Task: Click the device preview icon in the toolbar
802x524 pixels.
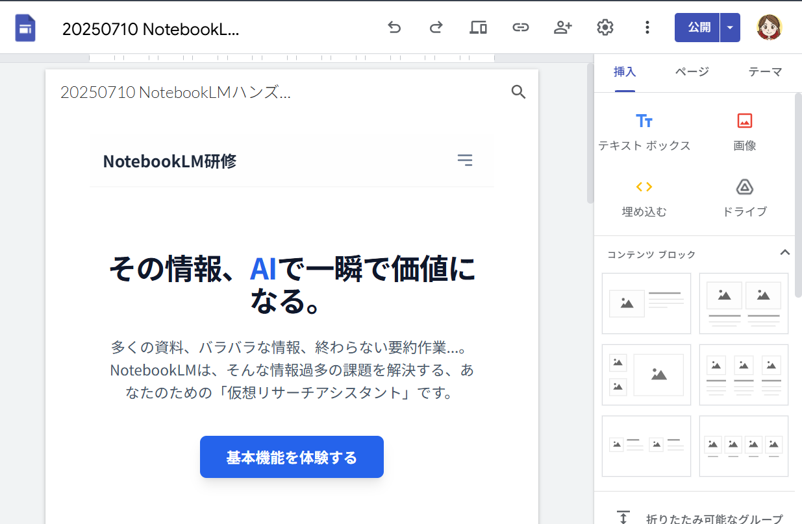Action: click(478, 27)
